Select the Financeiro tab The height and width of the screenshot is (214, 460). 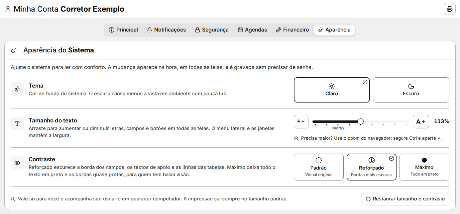point(292,30)
